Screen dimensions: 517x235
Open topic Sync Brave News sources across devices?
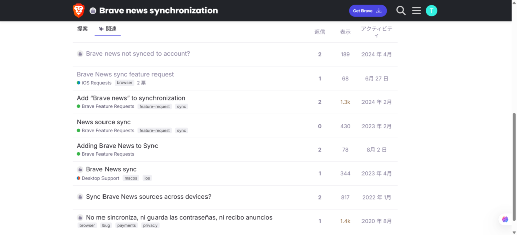pyautogui.click(x=148, y=197)
